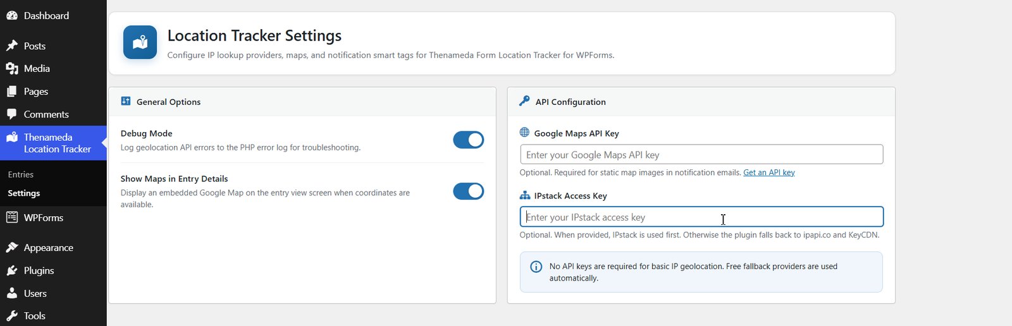Select the Settings submenu item
The height and width of the screenshot is (326, 1012).
24,193
